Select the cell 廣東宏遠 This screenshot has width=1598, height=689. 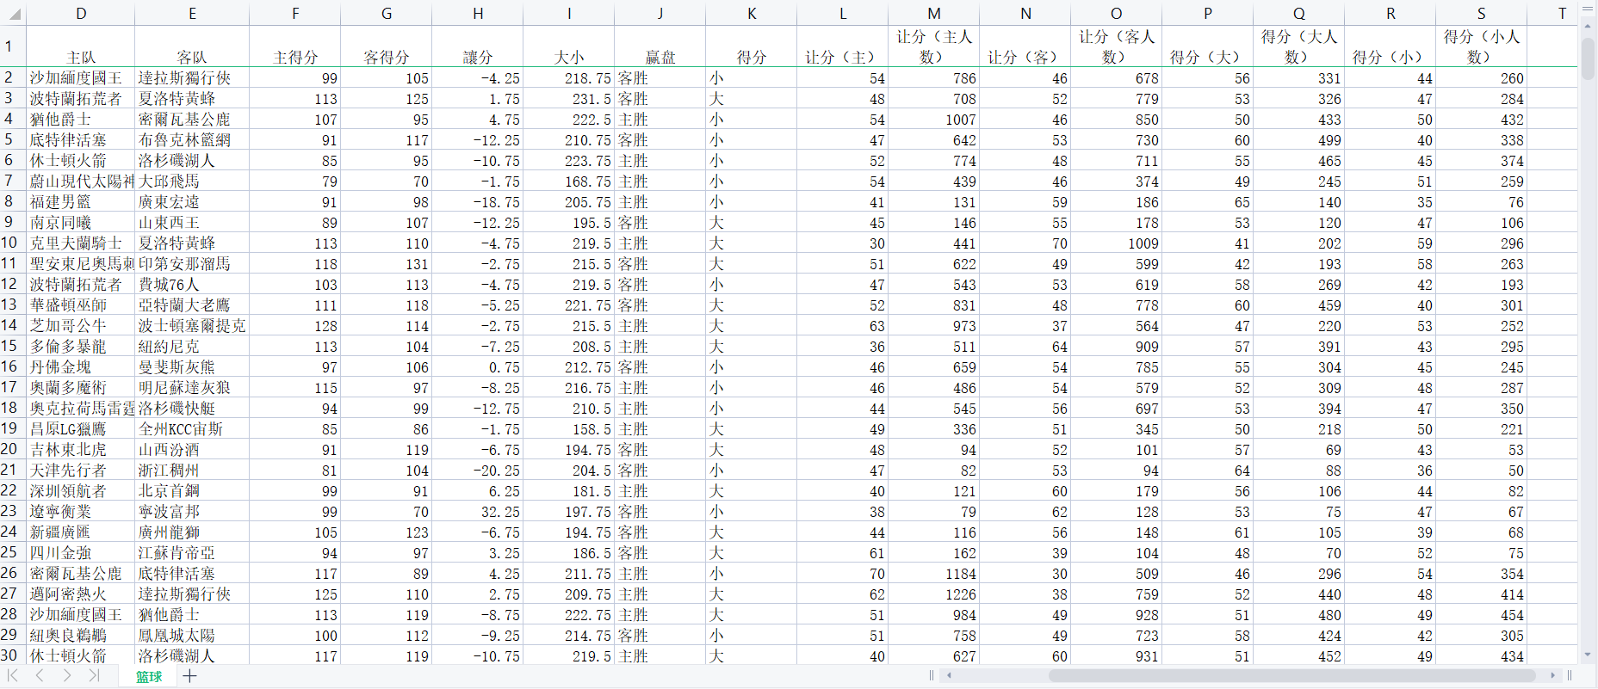click(192, 201)
